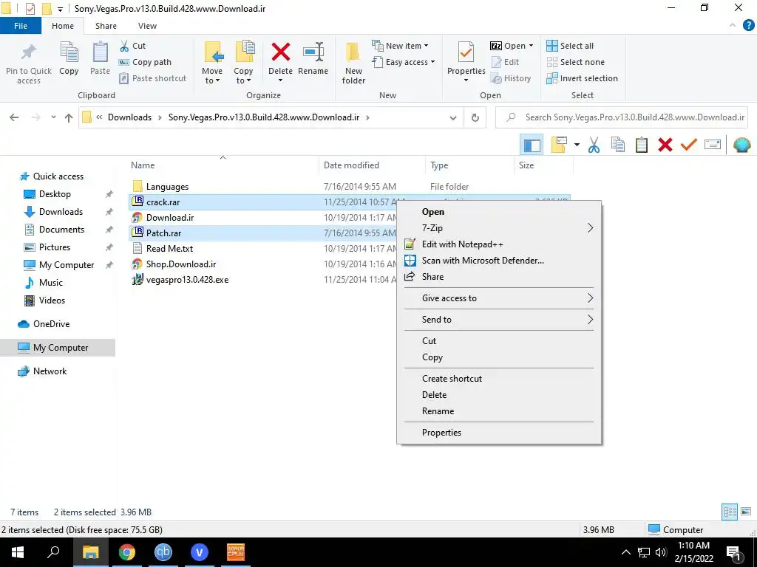Click the Windows Start button
757x567 pixels.
tap(18, 552)
